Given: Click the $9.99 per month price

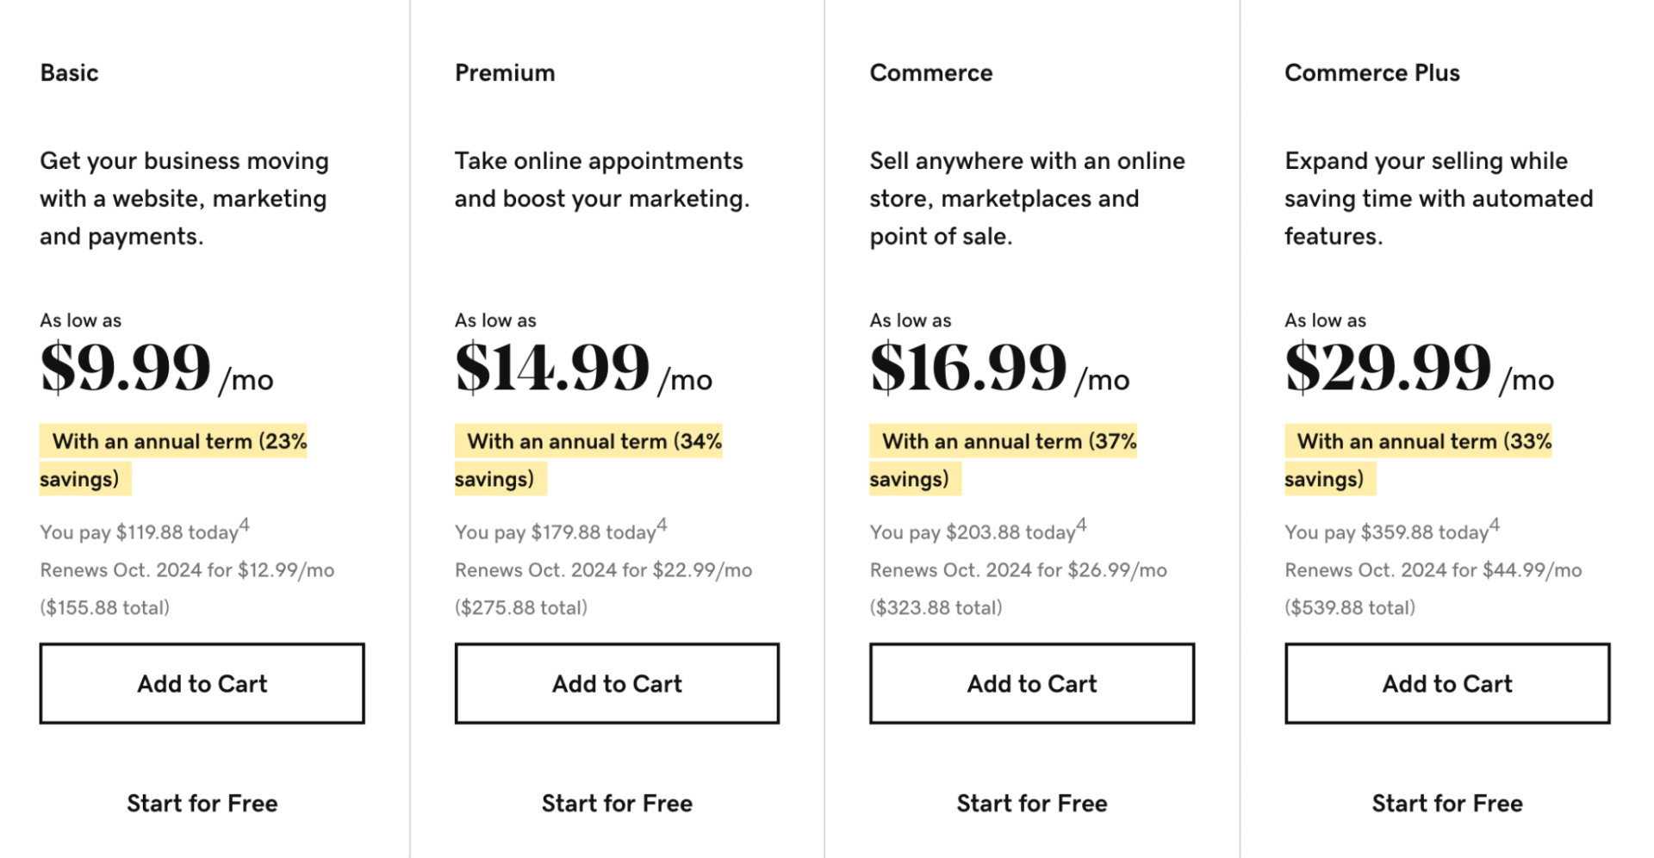Looking at the screenshot, I should [x=157, y=368].
